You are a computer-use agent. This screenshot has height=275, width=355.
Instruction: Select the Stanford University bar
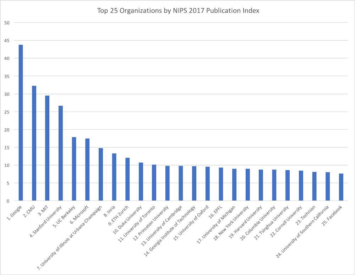[x=61, y=153]
